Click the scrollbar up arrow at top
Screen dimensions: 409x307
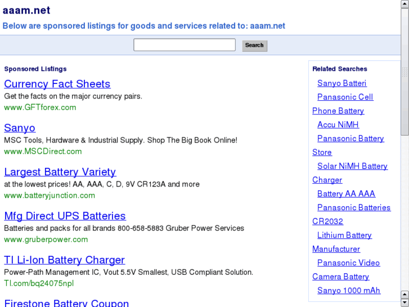click(405, 4)
